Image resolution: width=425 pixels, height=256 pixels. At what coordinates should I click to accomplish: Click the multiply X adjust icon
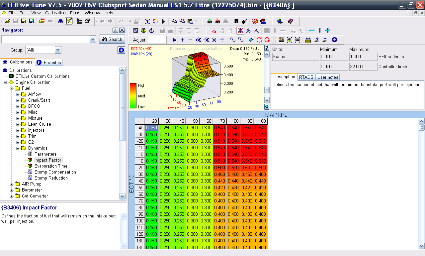tap(214, 40)
